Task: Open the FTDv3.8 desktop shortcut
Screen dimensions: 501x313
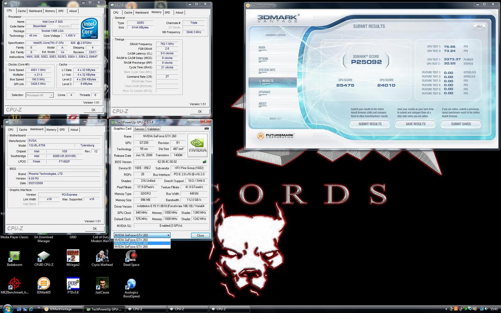Action: 73,286
